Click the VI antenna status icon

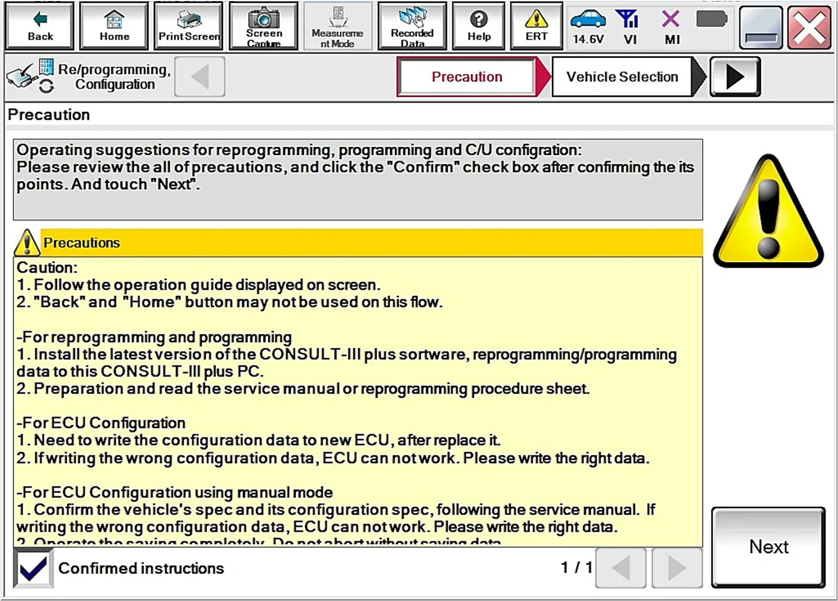click(629, 27)
